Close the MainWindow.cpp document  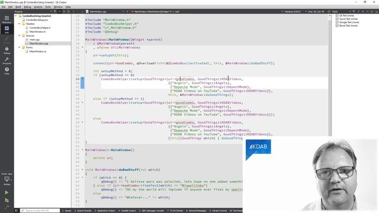point(127,11)
